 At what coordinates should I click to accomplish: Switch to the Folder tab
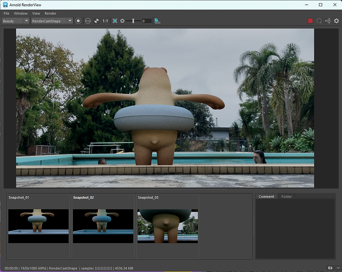[x=287, y=197]
